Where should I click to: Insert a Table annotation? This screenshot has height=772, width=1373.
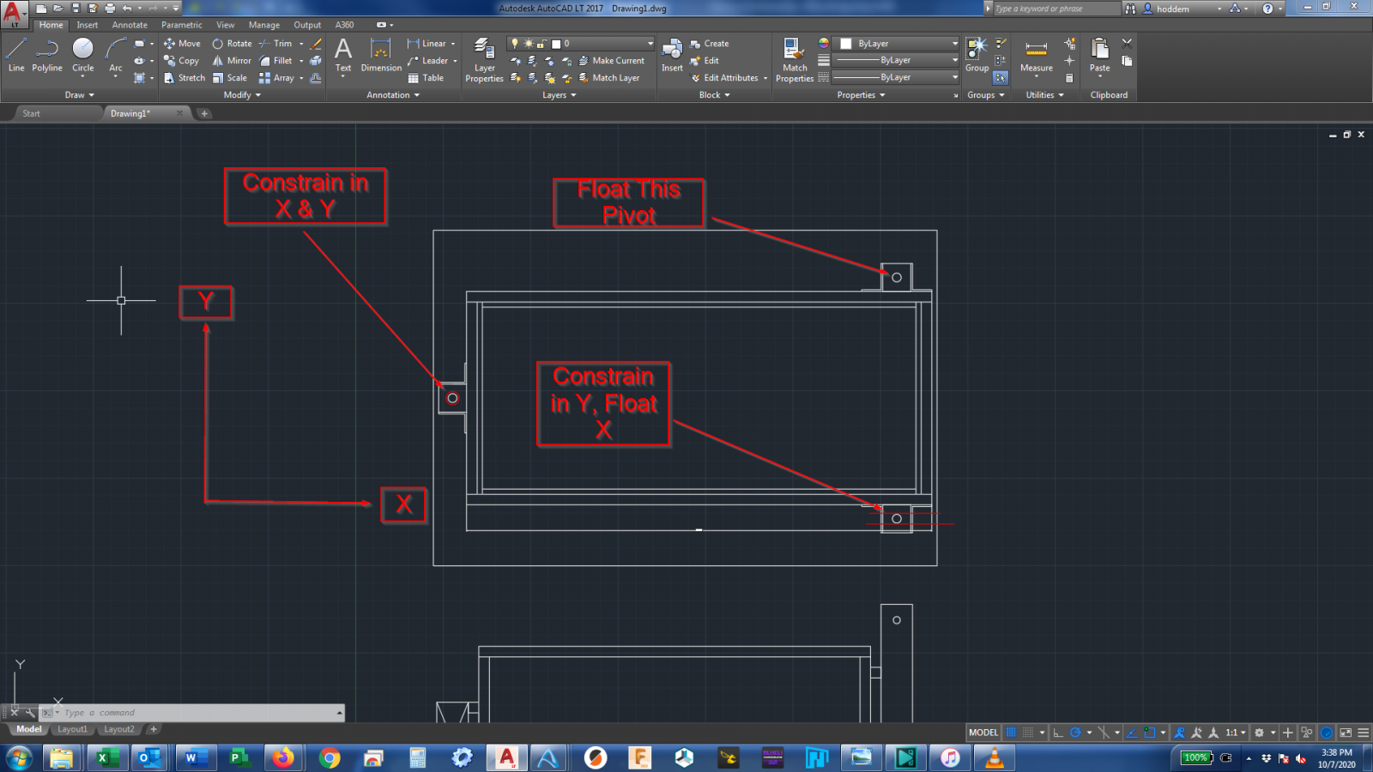[x=426, y=78]
